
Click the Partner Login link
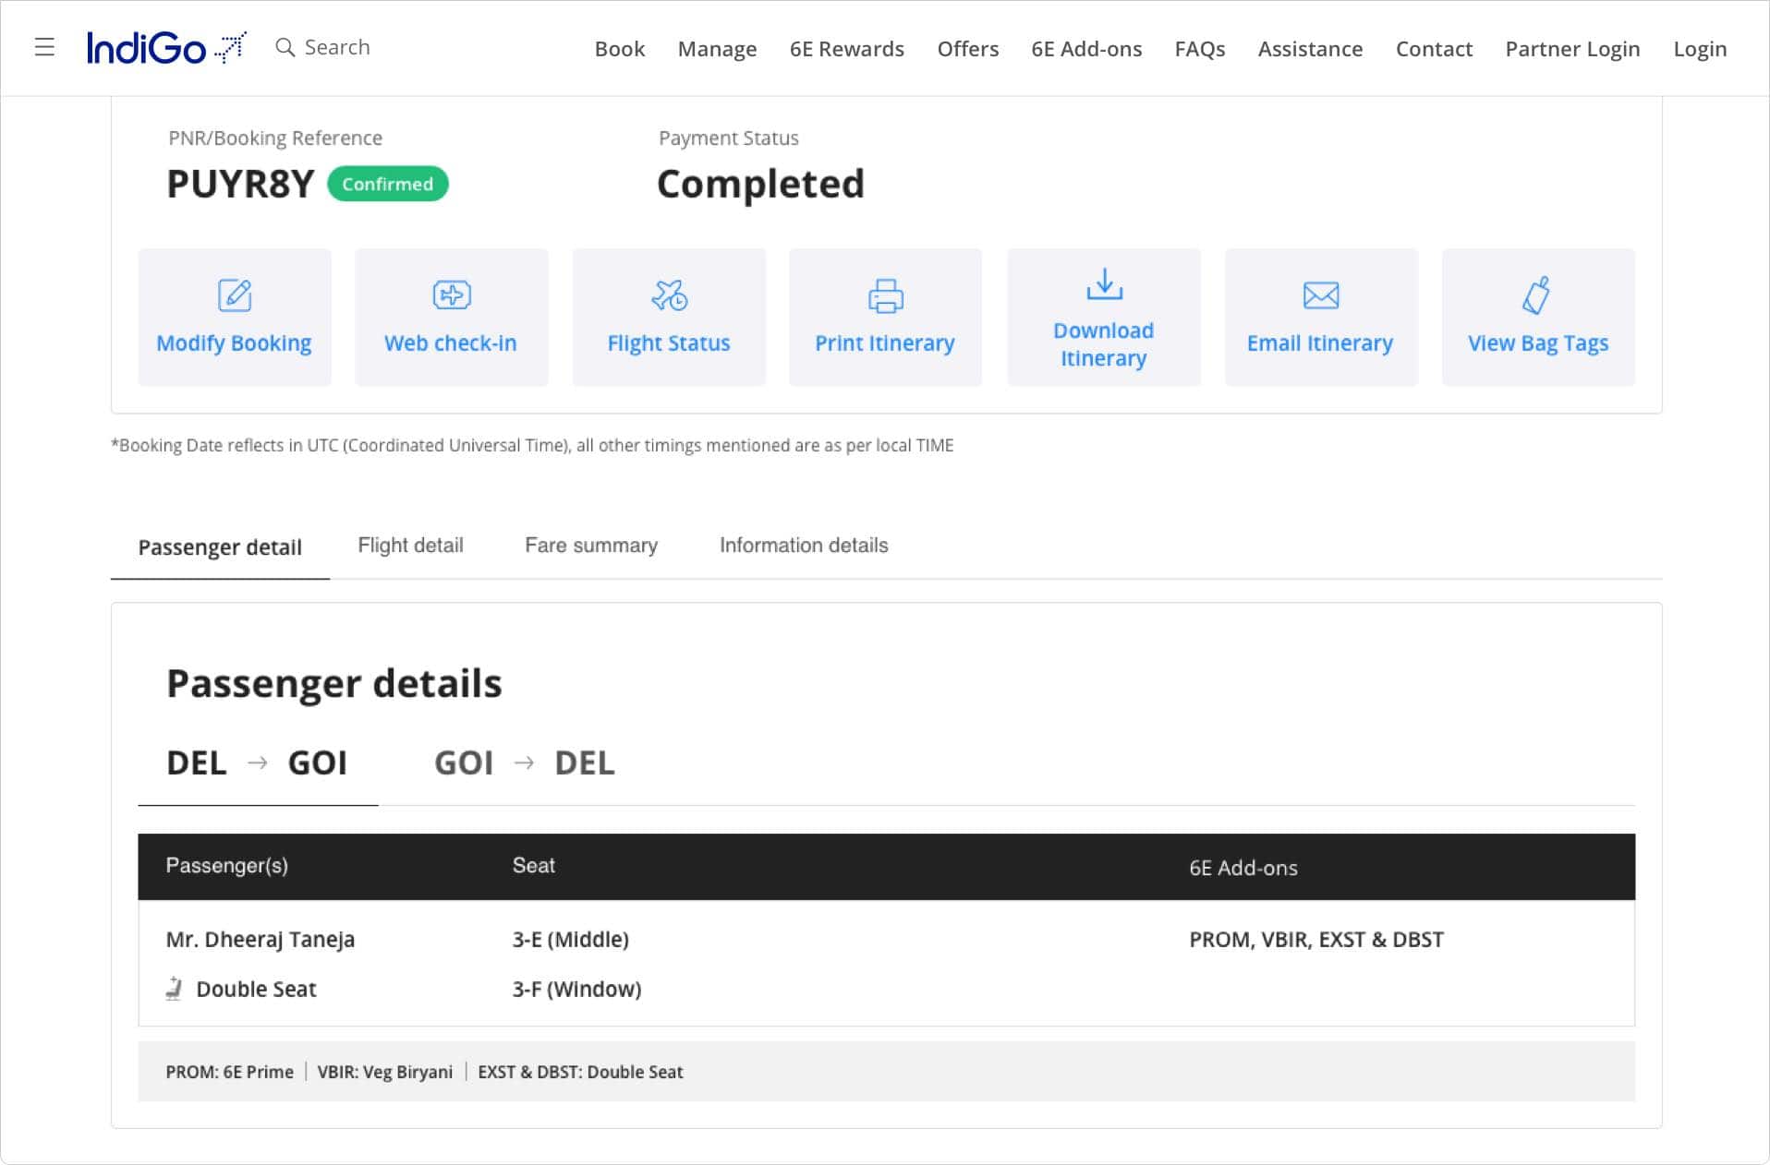[x=1572, y=49]
